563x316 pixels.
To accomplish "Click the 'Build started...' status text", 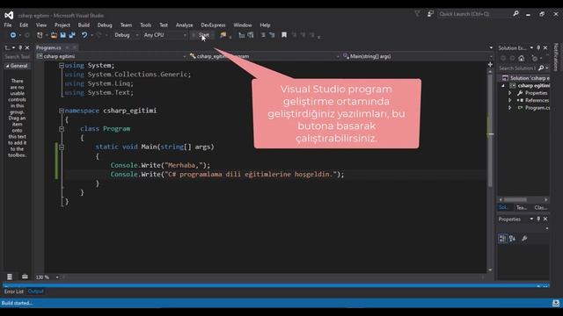I will pyautogui.click(x=17, y=303).
